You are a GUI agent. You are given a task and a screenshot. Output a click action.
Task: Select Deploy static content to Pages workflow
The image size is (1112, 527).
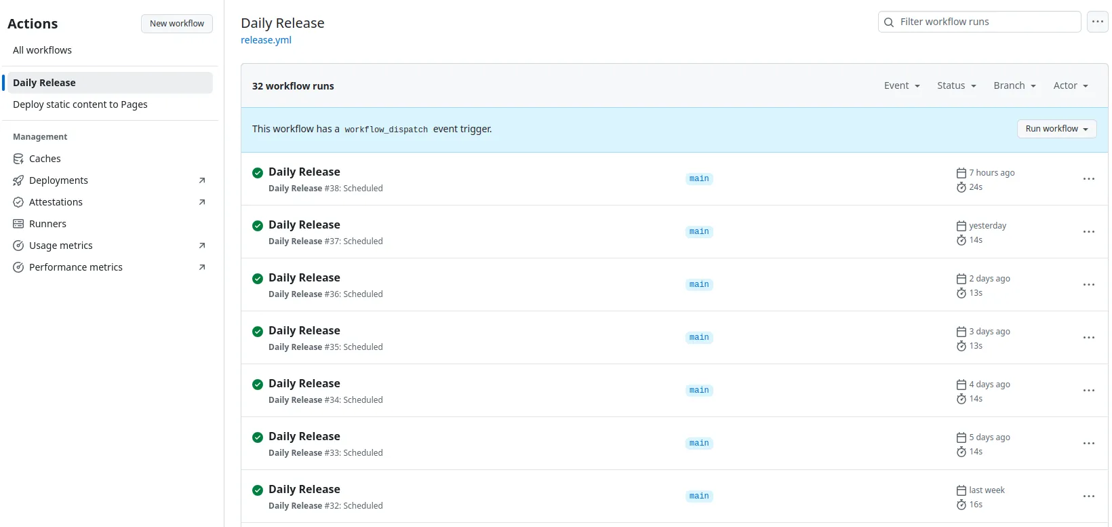point(80,104)
